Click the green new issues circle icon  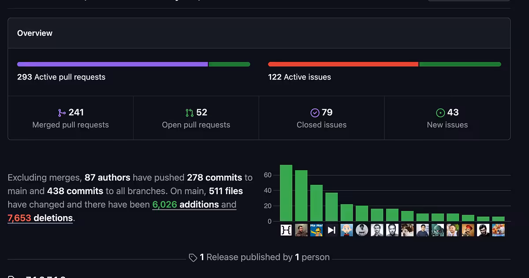(x=440, y=113)
